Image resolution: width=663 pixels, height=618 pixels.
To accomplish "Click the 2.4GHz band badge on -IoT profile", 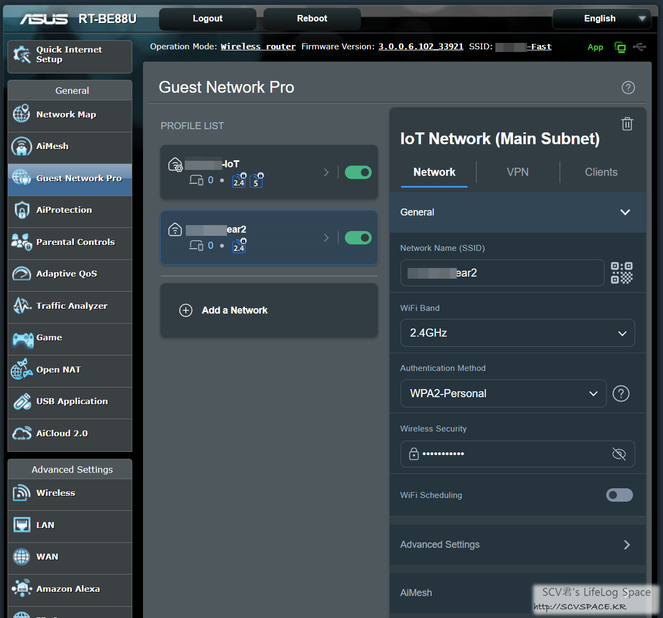I will coord(239,180).
